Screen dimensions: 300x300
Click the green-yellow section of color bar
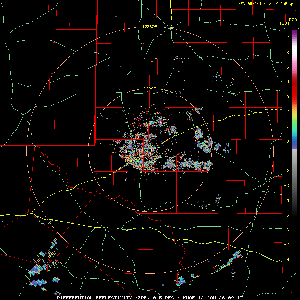(x=294, y=120)
